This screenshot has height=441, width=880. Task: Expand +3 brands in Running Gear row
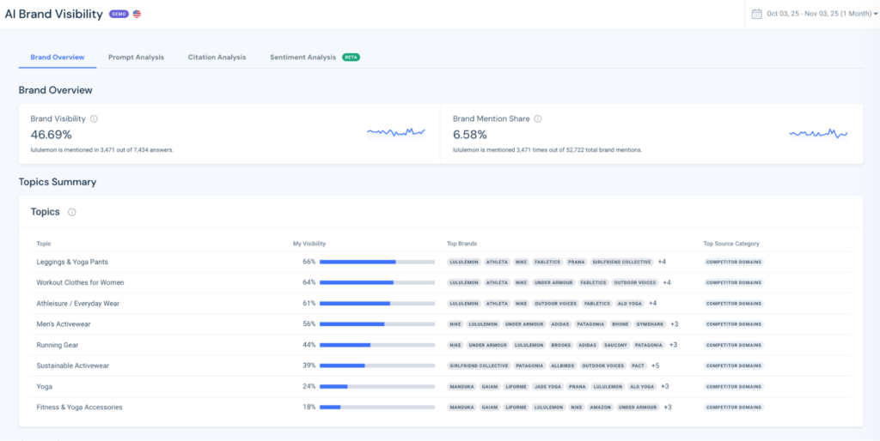pos(674,345)
